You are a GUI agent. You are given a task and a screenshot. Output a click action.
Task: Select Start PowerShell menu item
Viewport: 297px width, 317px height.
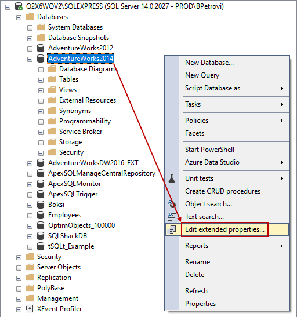pos(227,150)
